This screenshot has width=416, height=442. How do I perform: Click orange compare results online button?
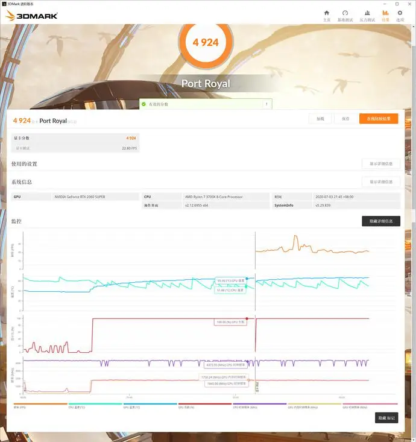point(379,119)
